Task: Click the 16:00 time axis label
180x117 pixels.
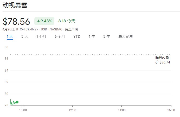Action: click(171, 110)
